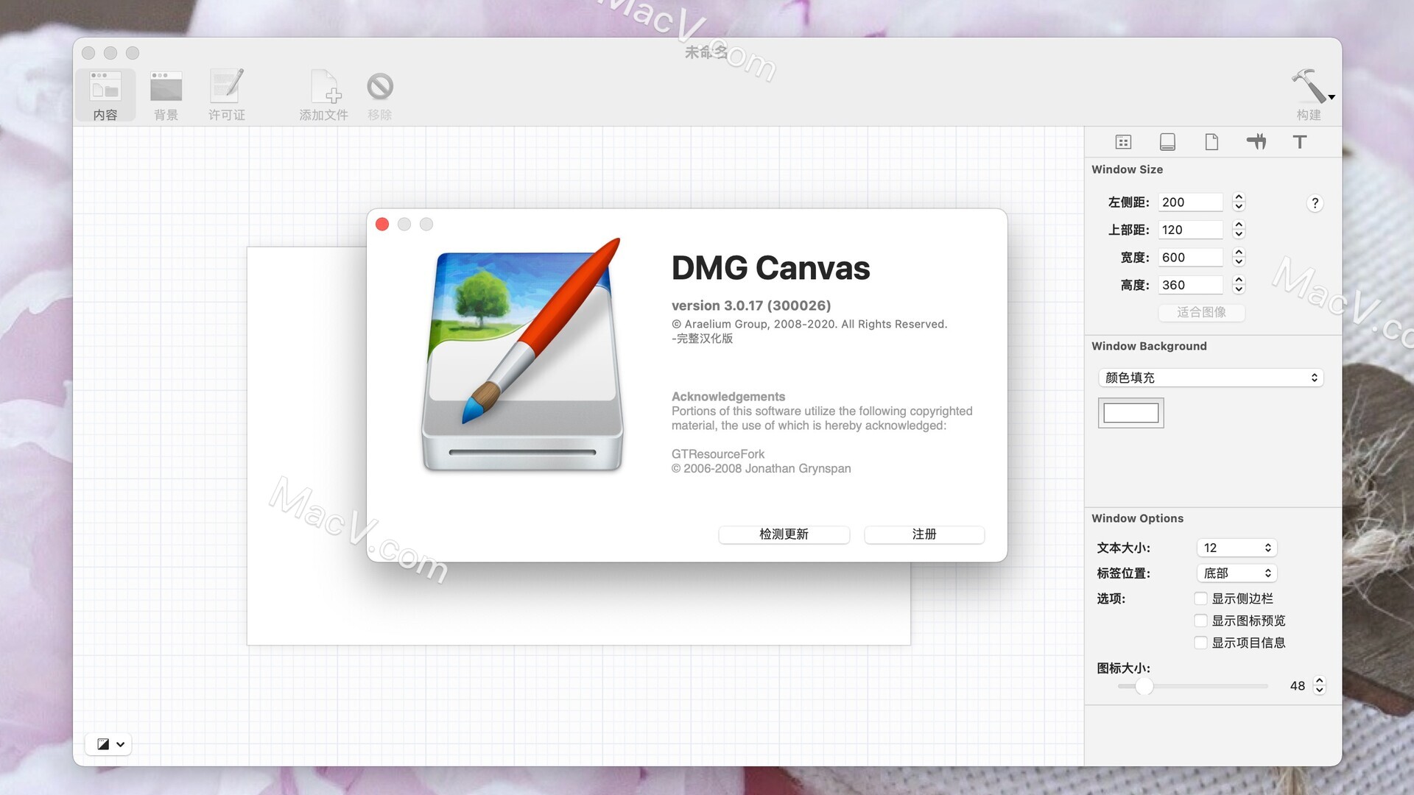This screenshot has height=795, width=1414.
Task: Click the stepper next to 高度
Action: coord(1239,285)
